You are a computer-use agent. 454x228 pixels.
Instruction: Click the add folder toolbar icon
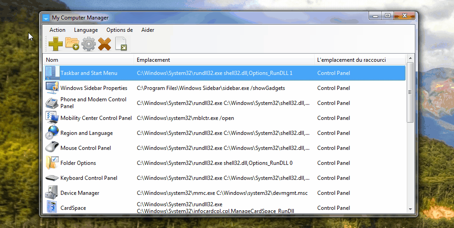[72, 44]
